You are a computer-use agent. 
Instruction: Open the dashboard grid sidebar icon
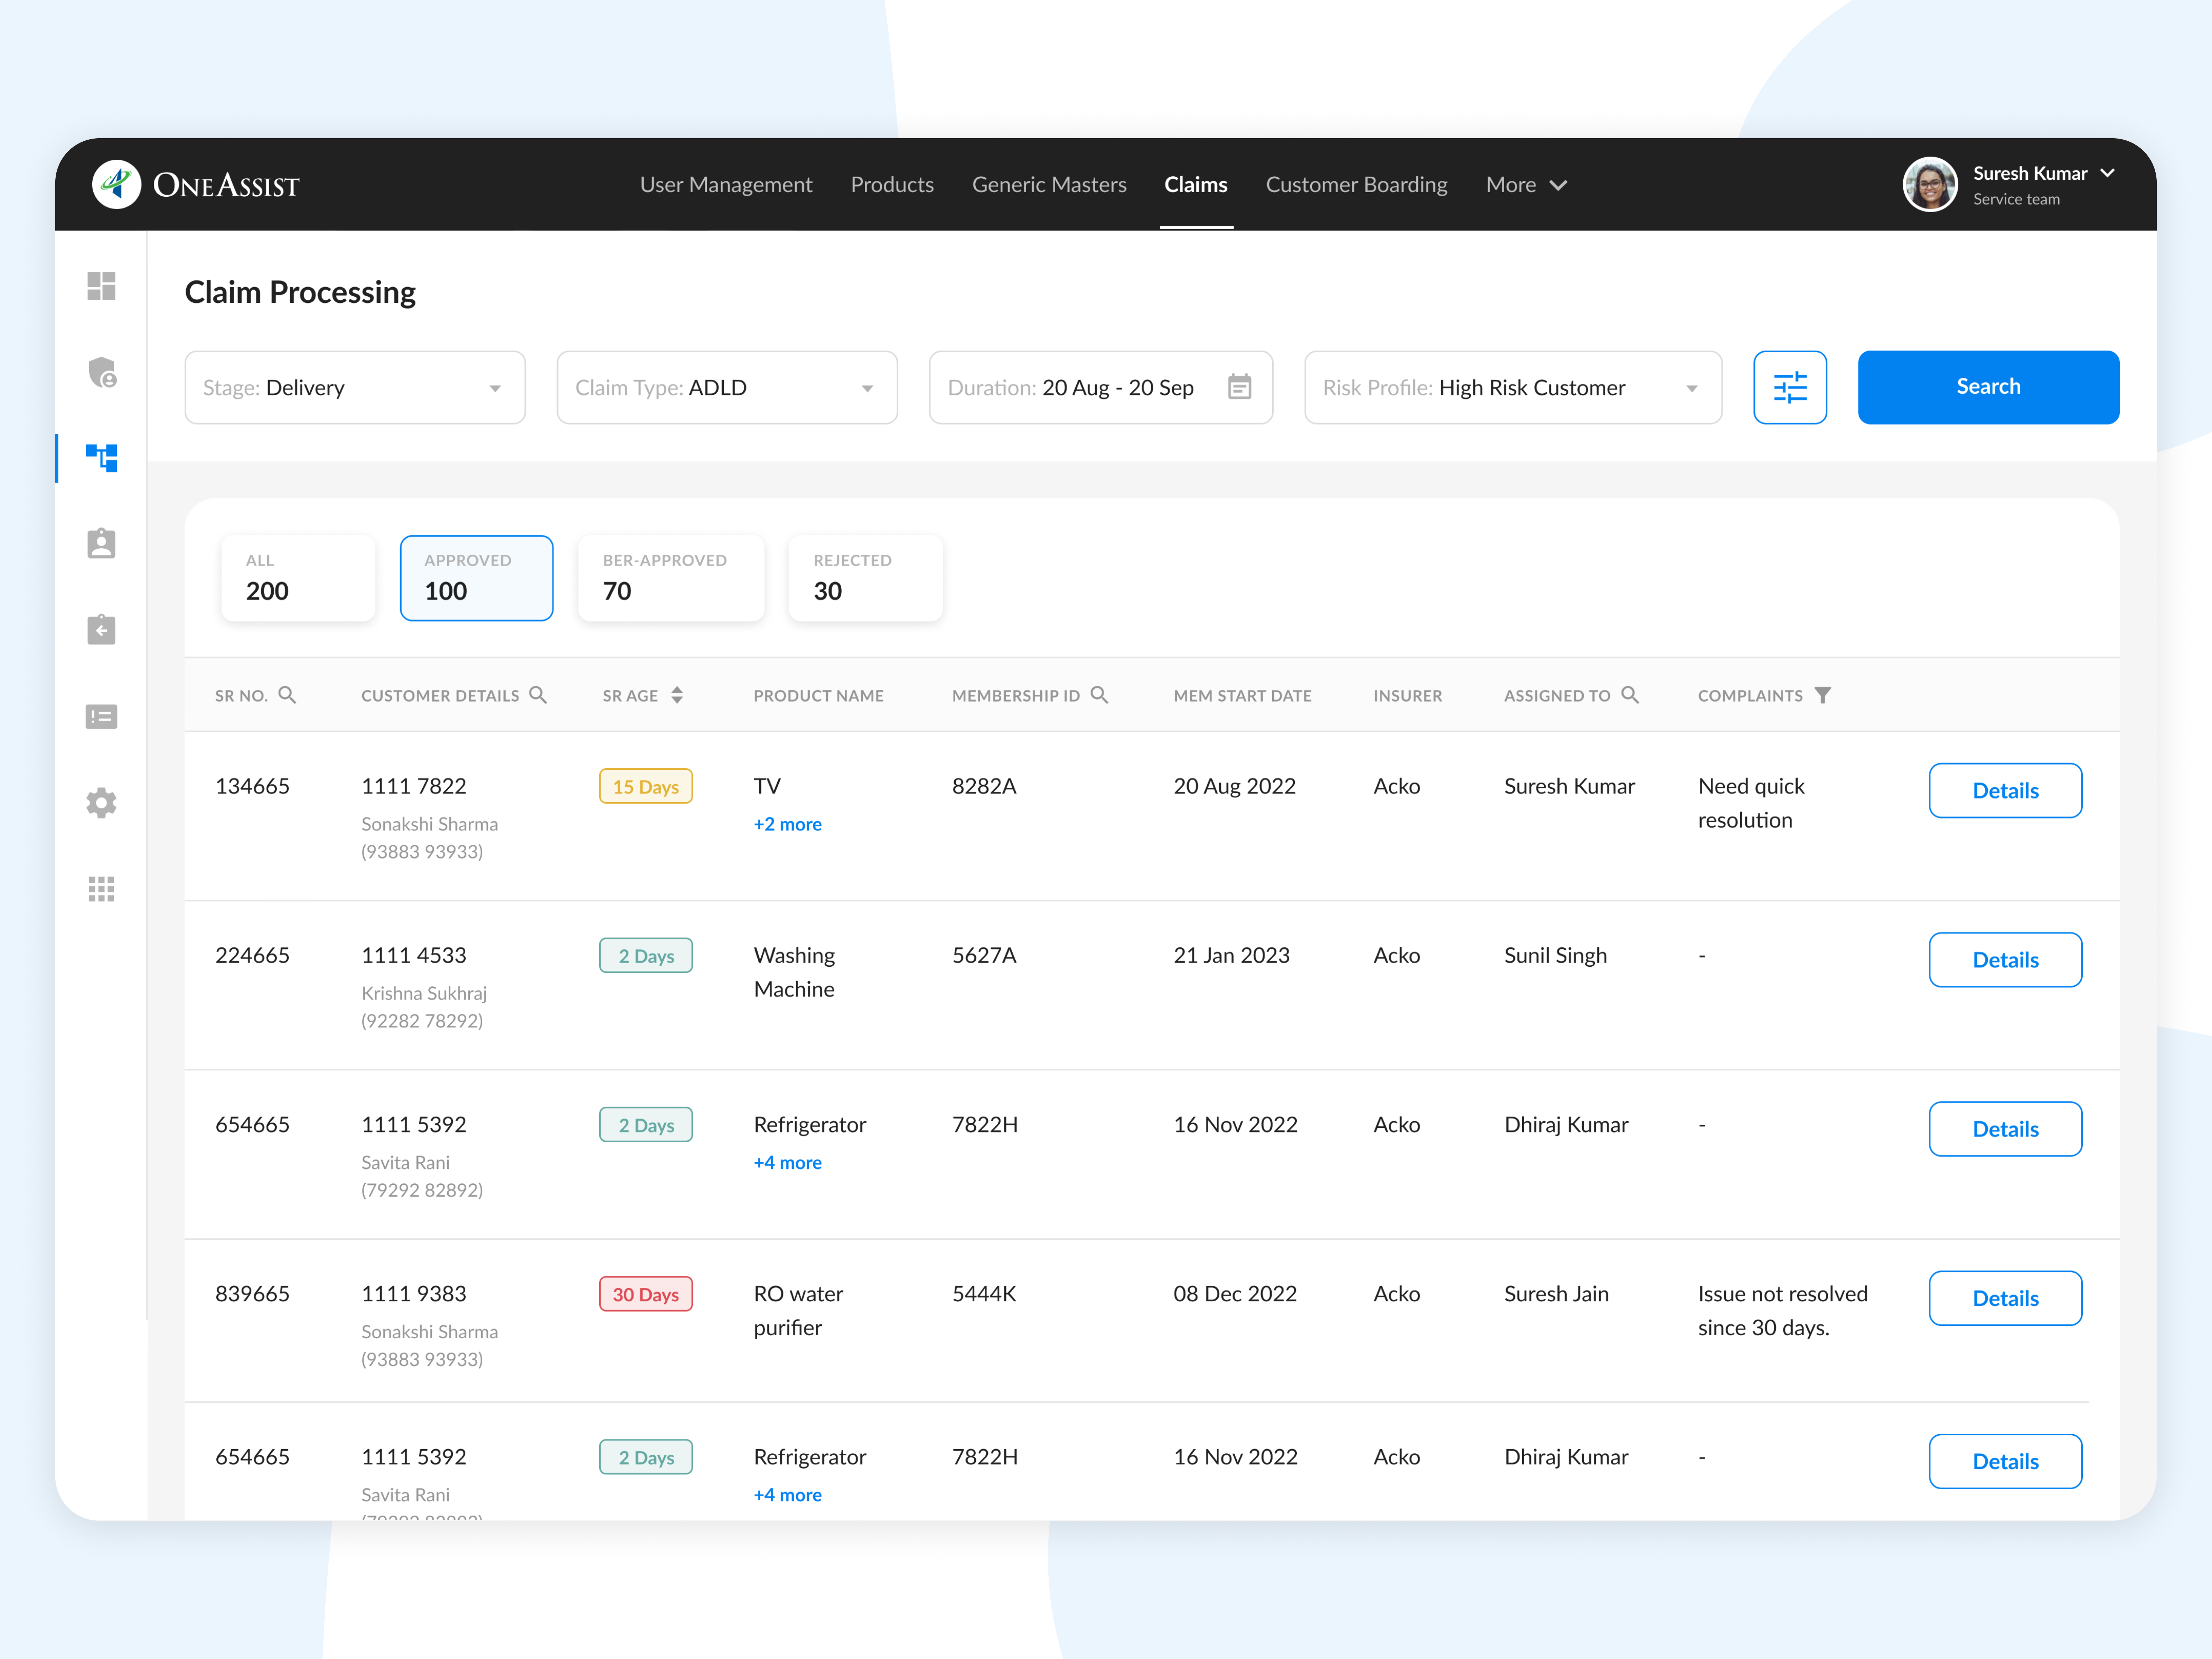101,286
